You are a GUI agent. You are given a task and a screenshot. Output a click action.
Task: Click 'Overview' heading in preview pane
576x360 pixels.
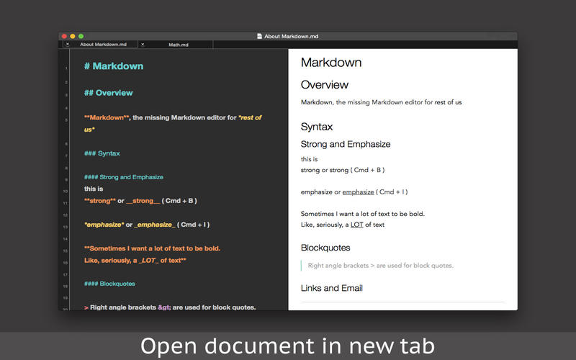[x=325, y=85]
